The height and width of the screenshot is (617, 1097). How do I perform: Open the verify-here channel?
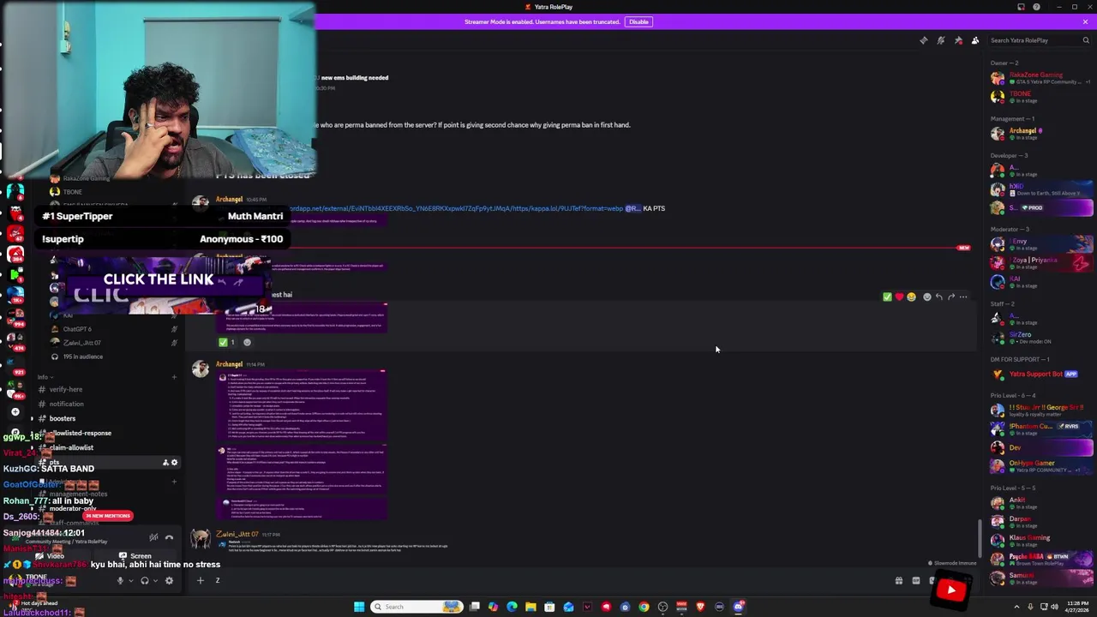[66, 389]
